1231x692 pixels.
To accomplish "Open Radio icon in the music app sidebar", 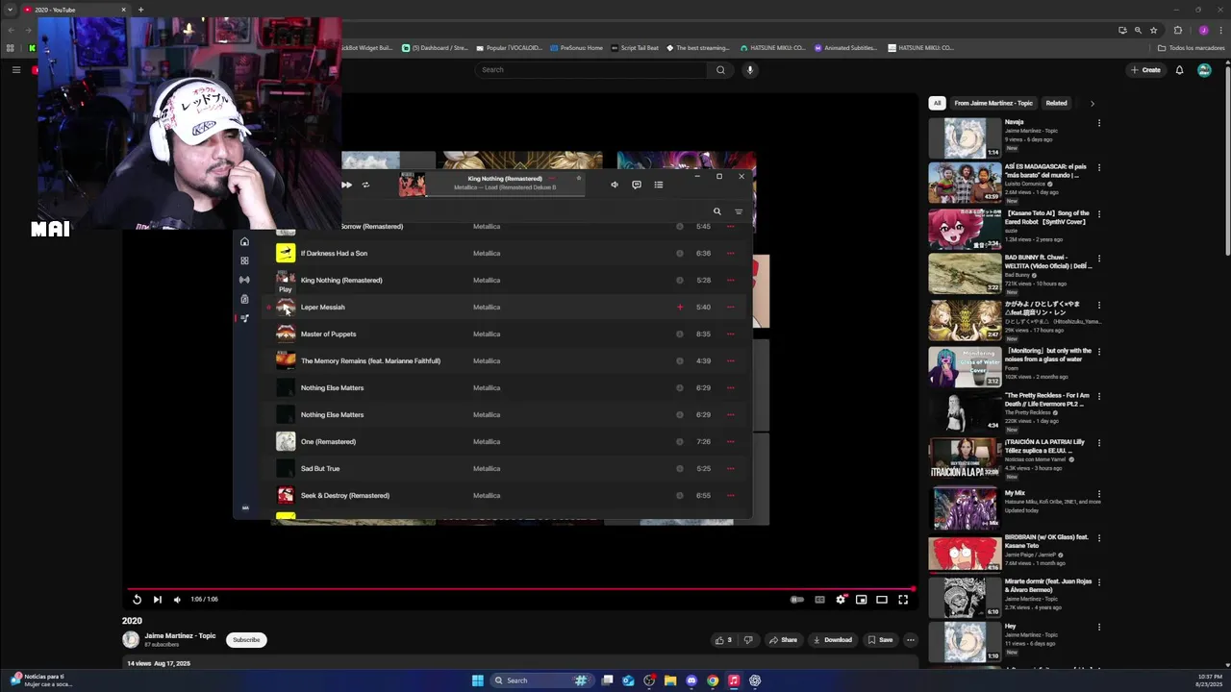I will point(244,280).
